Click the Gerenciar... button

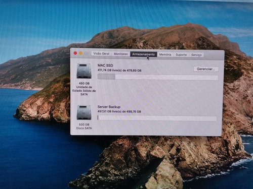tap(206, 69)
